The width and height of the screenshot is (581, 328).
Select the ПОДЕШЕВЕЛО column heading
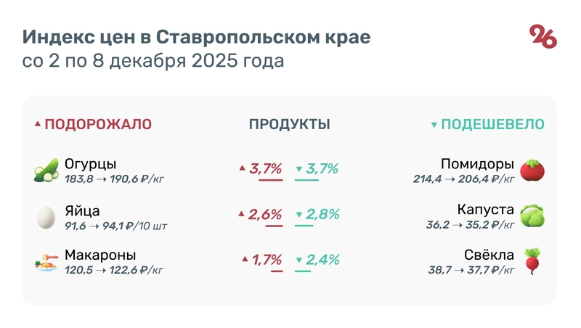tap(492, 124)
